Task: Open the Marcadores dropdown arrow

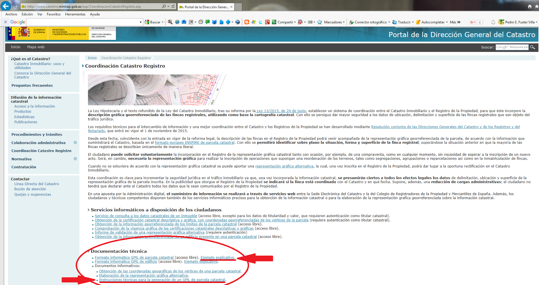Action: tap(344, 22)
